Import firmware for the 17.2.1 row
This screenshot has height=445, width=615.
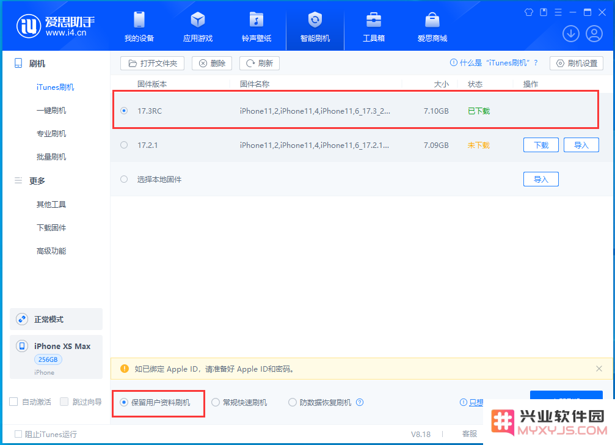(581, 145)
